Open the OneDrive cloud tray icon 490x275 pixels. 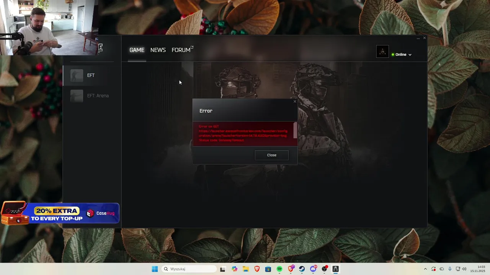442,269
